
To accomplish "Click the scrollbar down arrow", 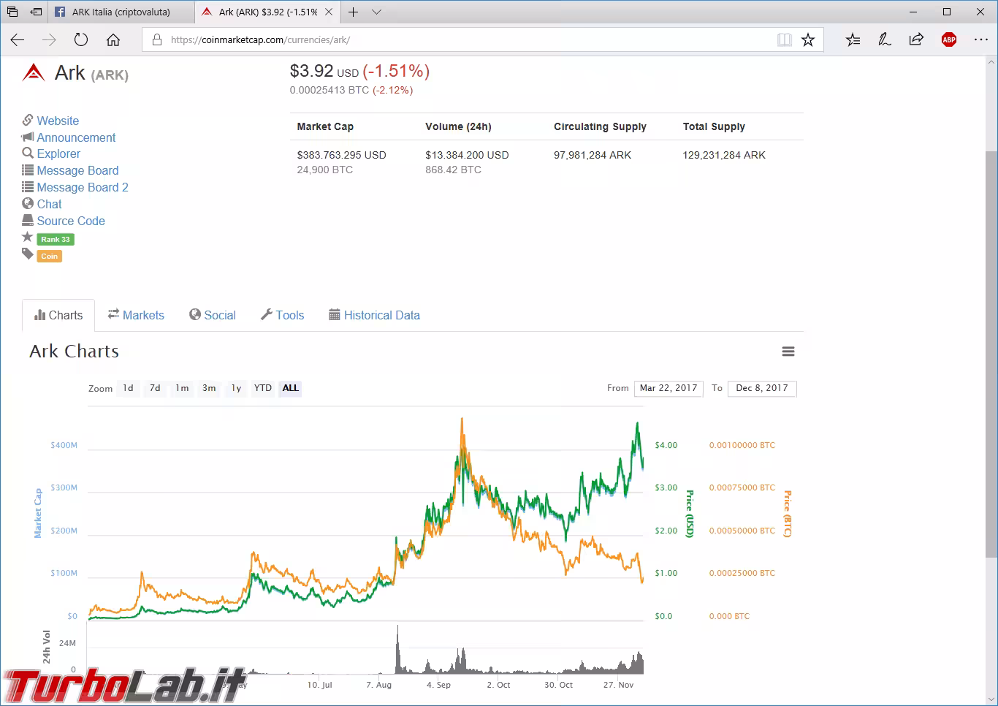I will 991,699.
